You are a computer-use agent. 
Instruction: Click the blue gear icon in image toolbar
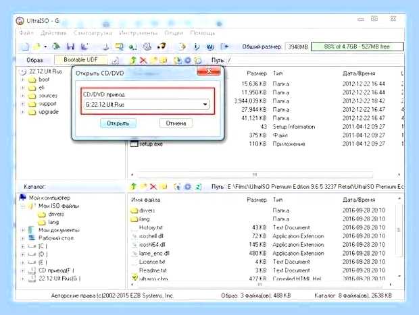pos(188,61)
